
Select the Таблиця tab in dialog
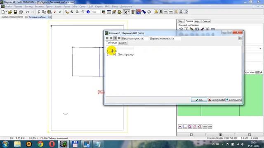pyautogui.click(x=111, y=43)
